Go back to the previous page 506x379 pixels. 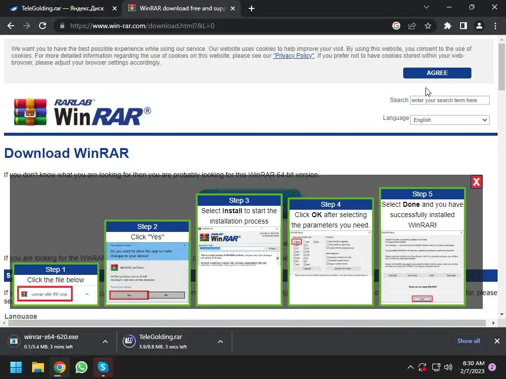pos(11,26)
